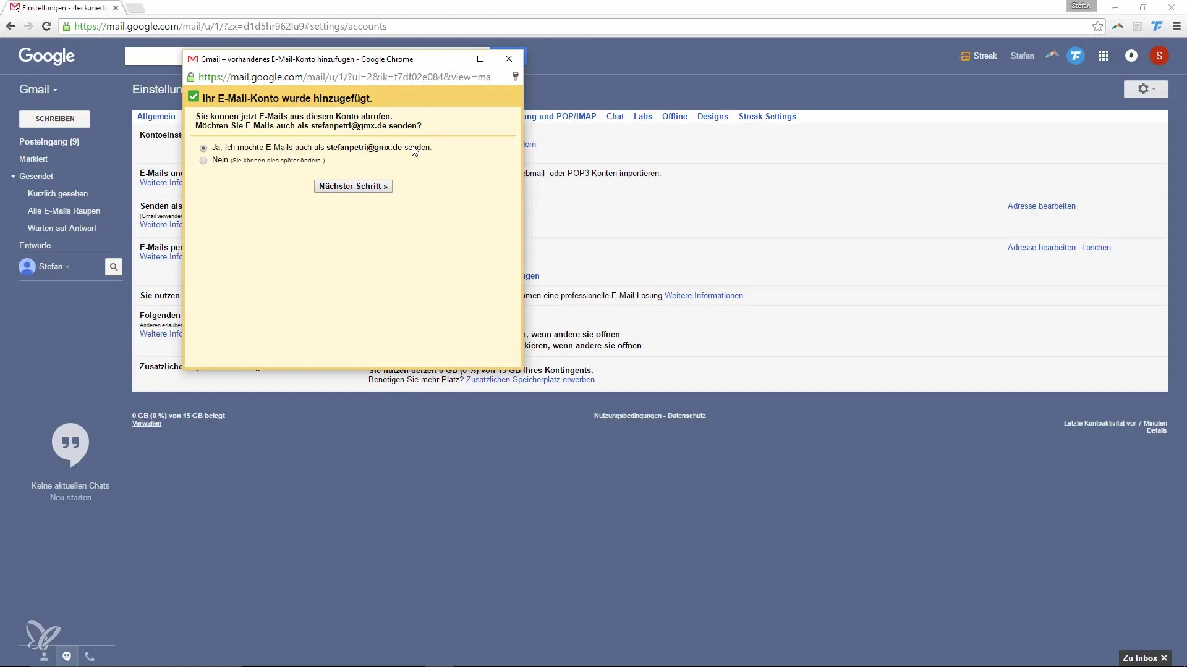Click 'Adresse bearbeiten' in Senden als row

pos(1042,206)
